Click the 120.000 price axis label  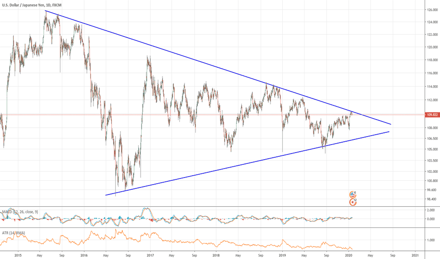(x=432, y=47)
